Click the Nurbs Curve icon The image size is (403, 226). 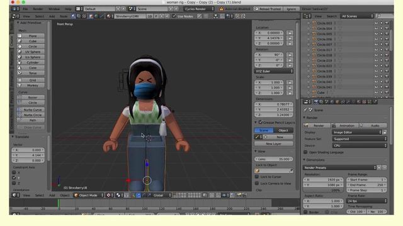(x=20, y=110)
